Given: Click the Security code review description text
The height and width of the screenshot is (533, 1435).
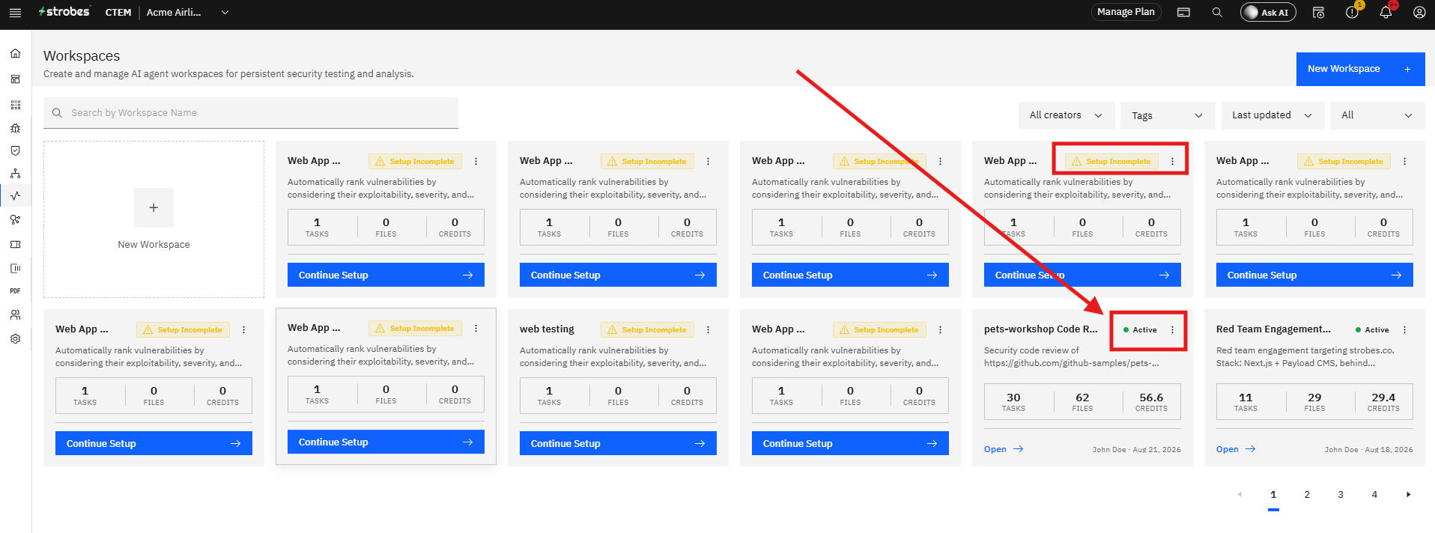Looking at the screenshot, I should coord(1072,356).
